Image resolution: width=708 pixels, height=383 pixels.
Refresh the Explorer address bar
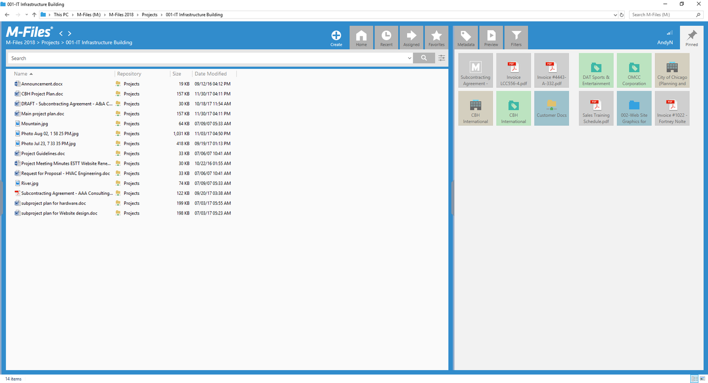(x=621, y=15)
